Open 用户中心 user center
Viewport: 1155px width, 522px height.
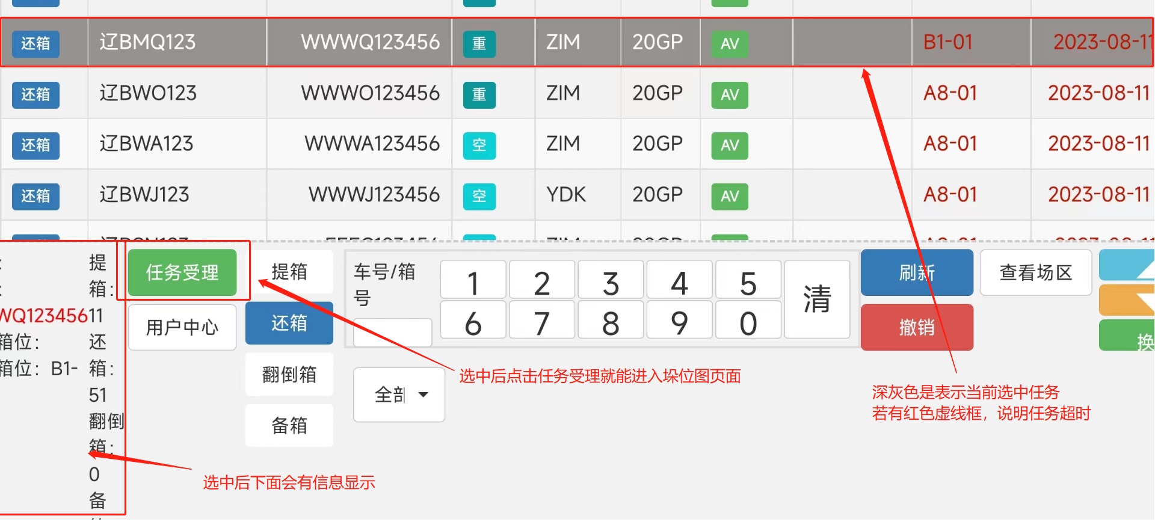[x=182, y=327]
